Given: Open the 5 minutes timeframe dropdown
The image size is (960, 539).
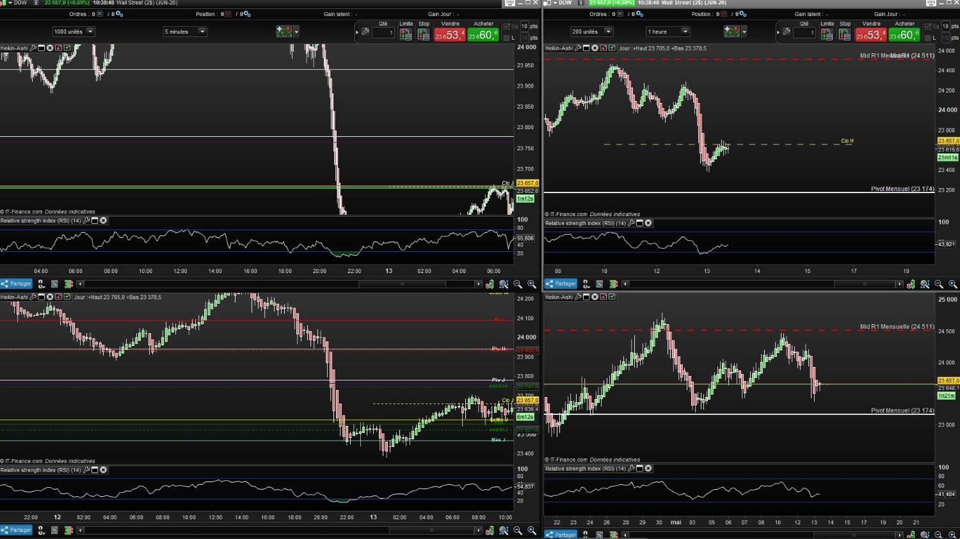Looking at the screenshot, I should (x=185, y=31).
